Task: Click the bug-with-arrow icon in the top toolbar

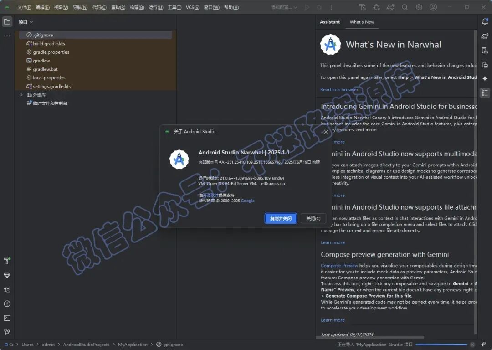Action: 377,7
